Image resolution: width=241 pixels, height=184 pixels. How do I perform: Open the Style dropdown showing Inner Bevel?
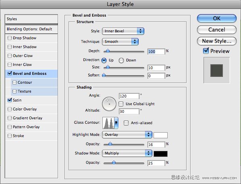(123, 31)
